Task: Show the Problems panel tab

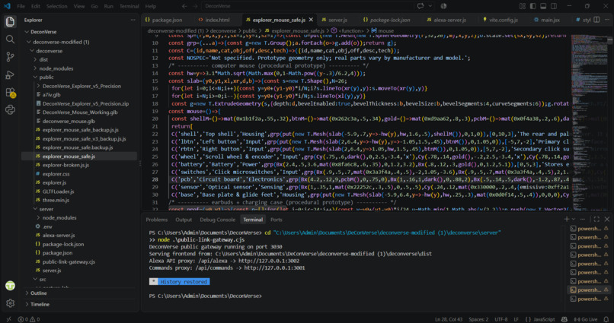Action: pyautogui.click(x=157, y=220)
